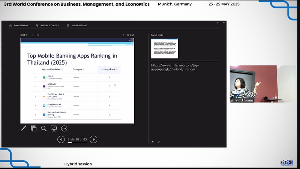Image resolution: width=300 pixels, height=169 pixels.
Task: Advance to the next slide arrow
Action: tap(94, 139)
